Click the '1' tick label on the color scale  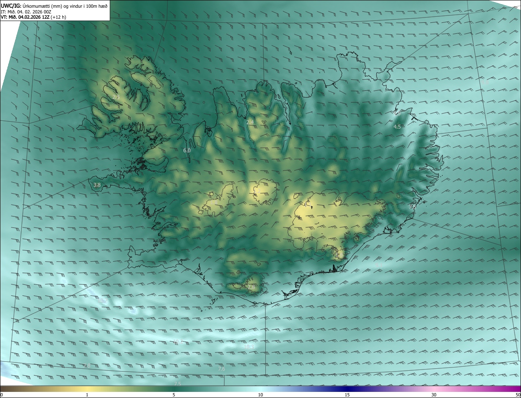tap(87, 395)
